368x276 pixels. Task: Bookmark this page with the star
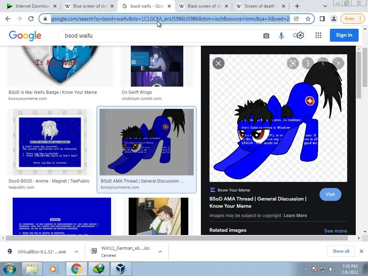pyautogui.click(x=308, y=19)
